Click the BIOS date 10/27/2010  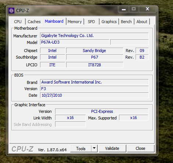click(x=94, y=95)
